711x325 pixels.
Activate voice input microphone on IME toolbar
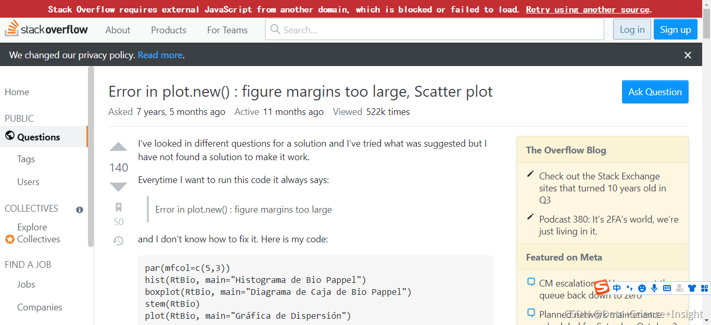(x=654, y=288)
